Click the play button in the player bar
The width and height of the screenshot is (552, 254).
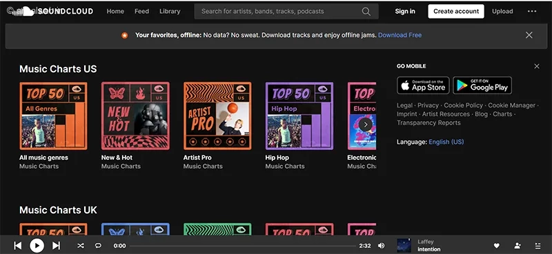tap(37, 246)
